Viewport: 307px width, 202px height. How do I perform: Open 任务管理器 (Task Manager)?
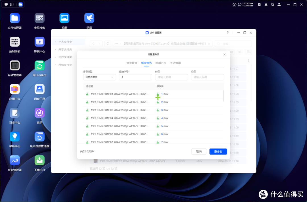point(14,161)
